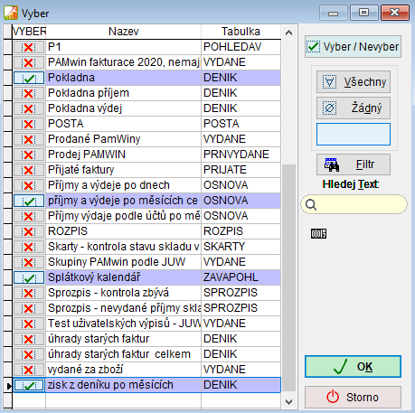This screenshot has height=413, width=415.
Task: Select the ROZPIS row name cell
Action: pos(123,231)
